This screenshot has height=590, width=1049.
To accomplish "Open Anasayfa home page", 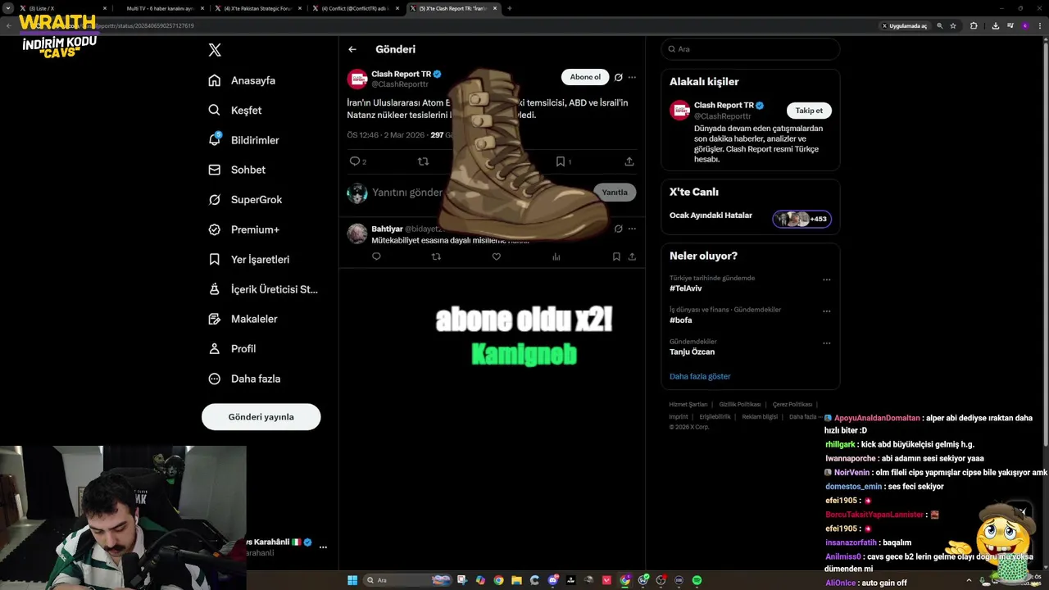I will 242,80.
